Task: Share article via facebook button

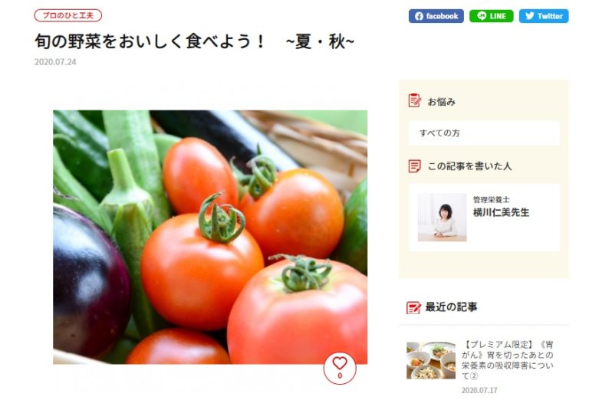Action: (436, 16)
